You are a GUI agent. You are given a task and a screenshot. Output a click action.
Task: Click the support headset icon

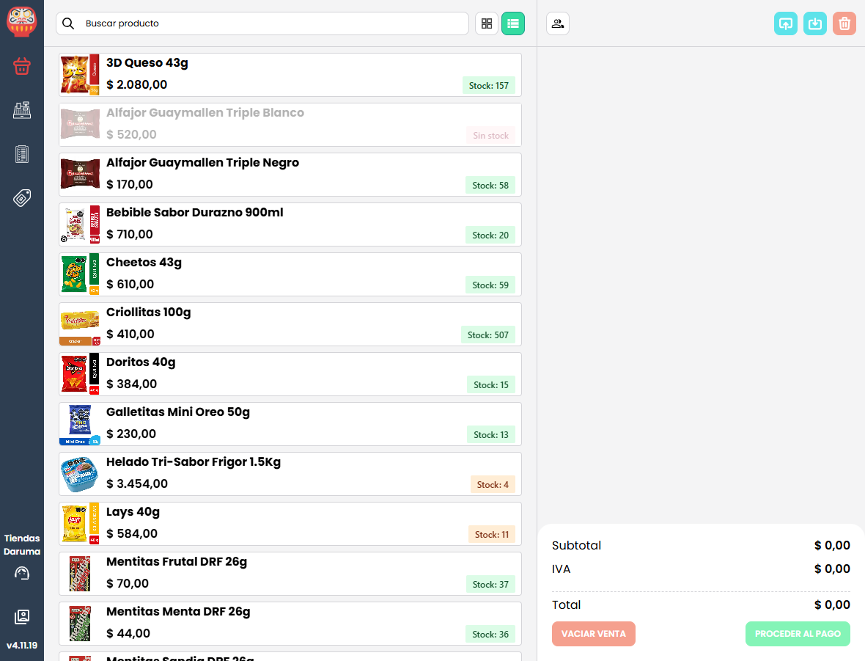(x=21, y=573)
